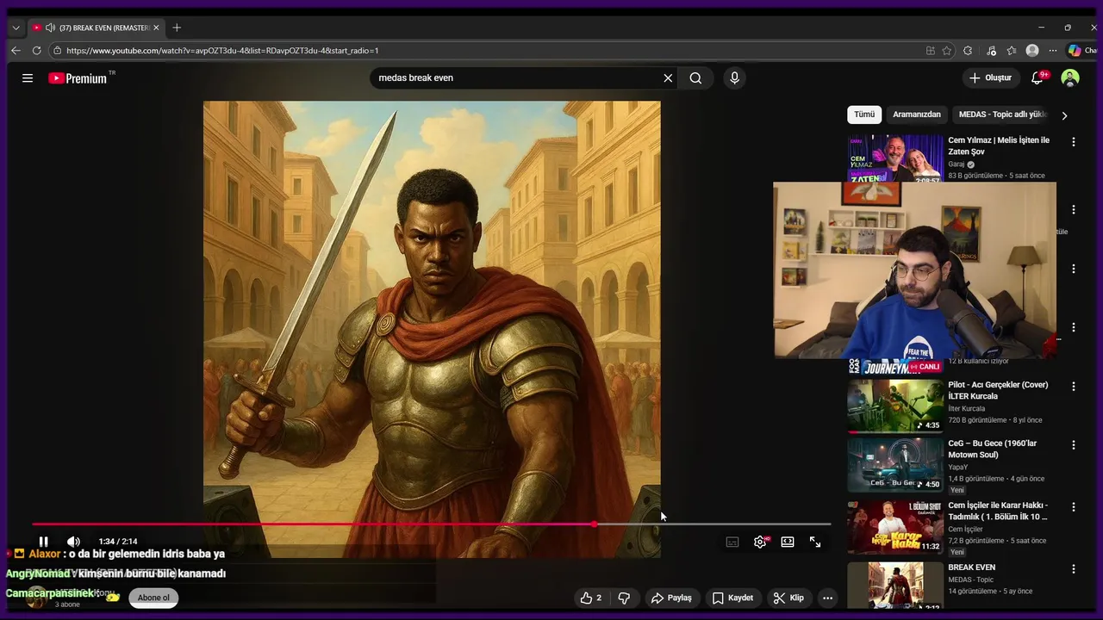1103x620 pixels.
Task: Open browser settings and more menu
Action: pos(1053,51)
